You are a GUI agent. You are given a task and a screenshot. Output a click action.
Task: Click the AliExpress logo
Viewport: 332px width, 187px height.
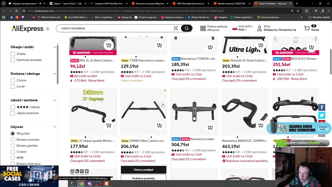[27, 29]
